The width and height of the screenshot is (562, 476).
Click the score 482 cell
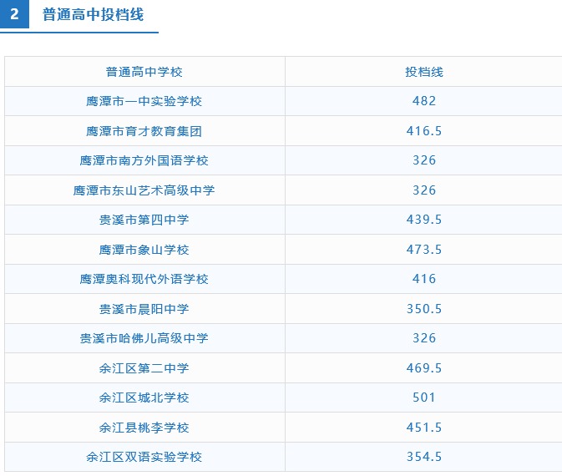[x=423, y=101]
